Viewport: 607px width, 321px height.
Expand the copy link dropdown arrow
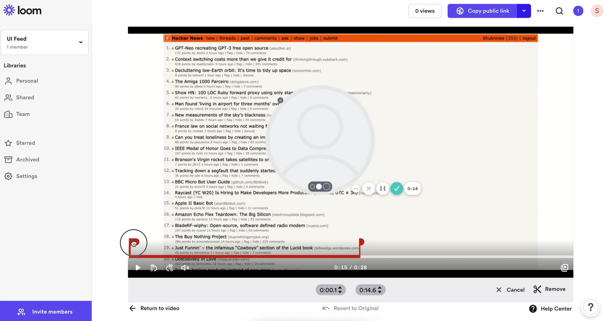tap(524, 11)
